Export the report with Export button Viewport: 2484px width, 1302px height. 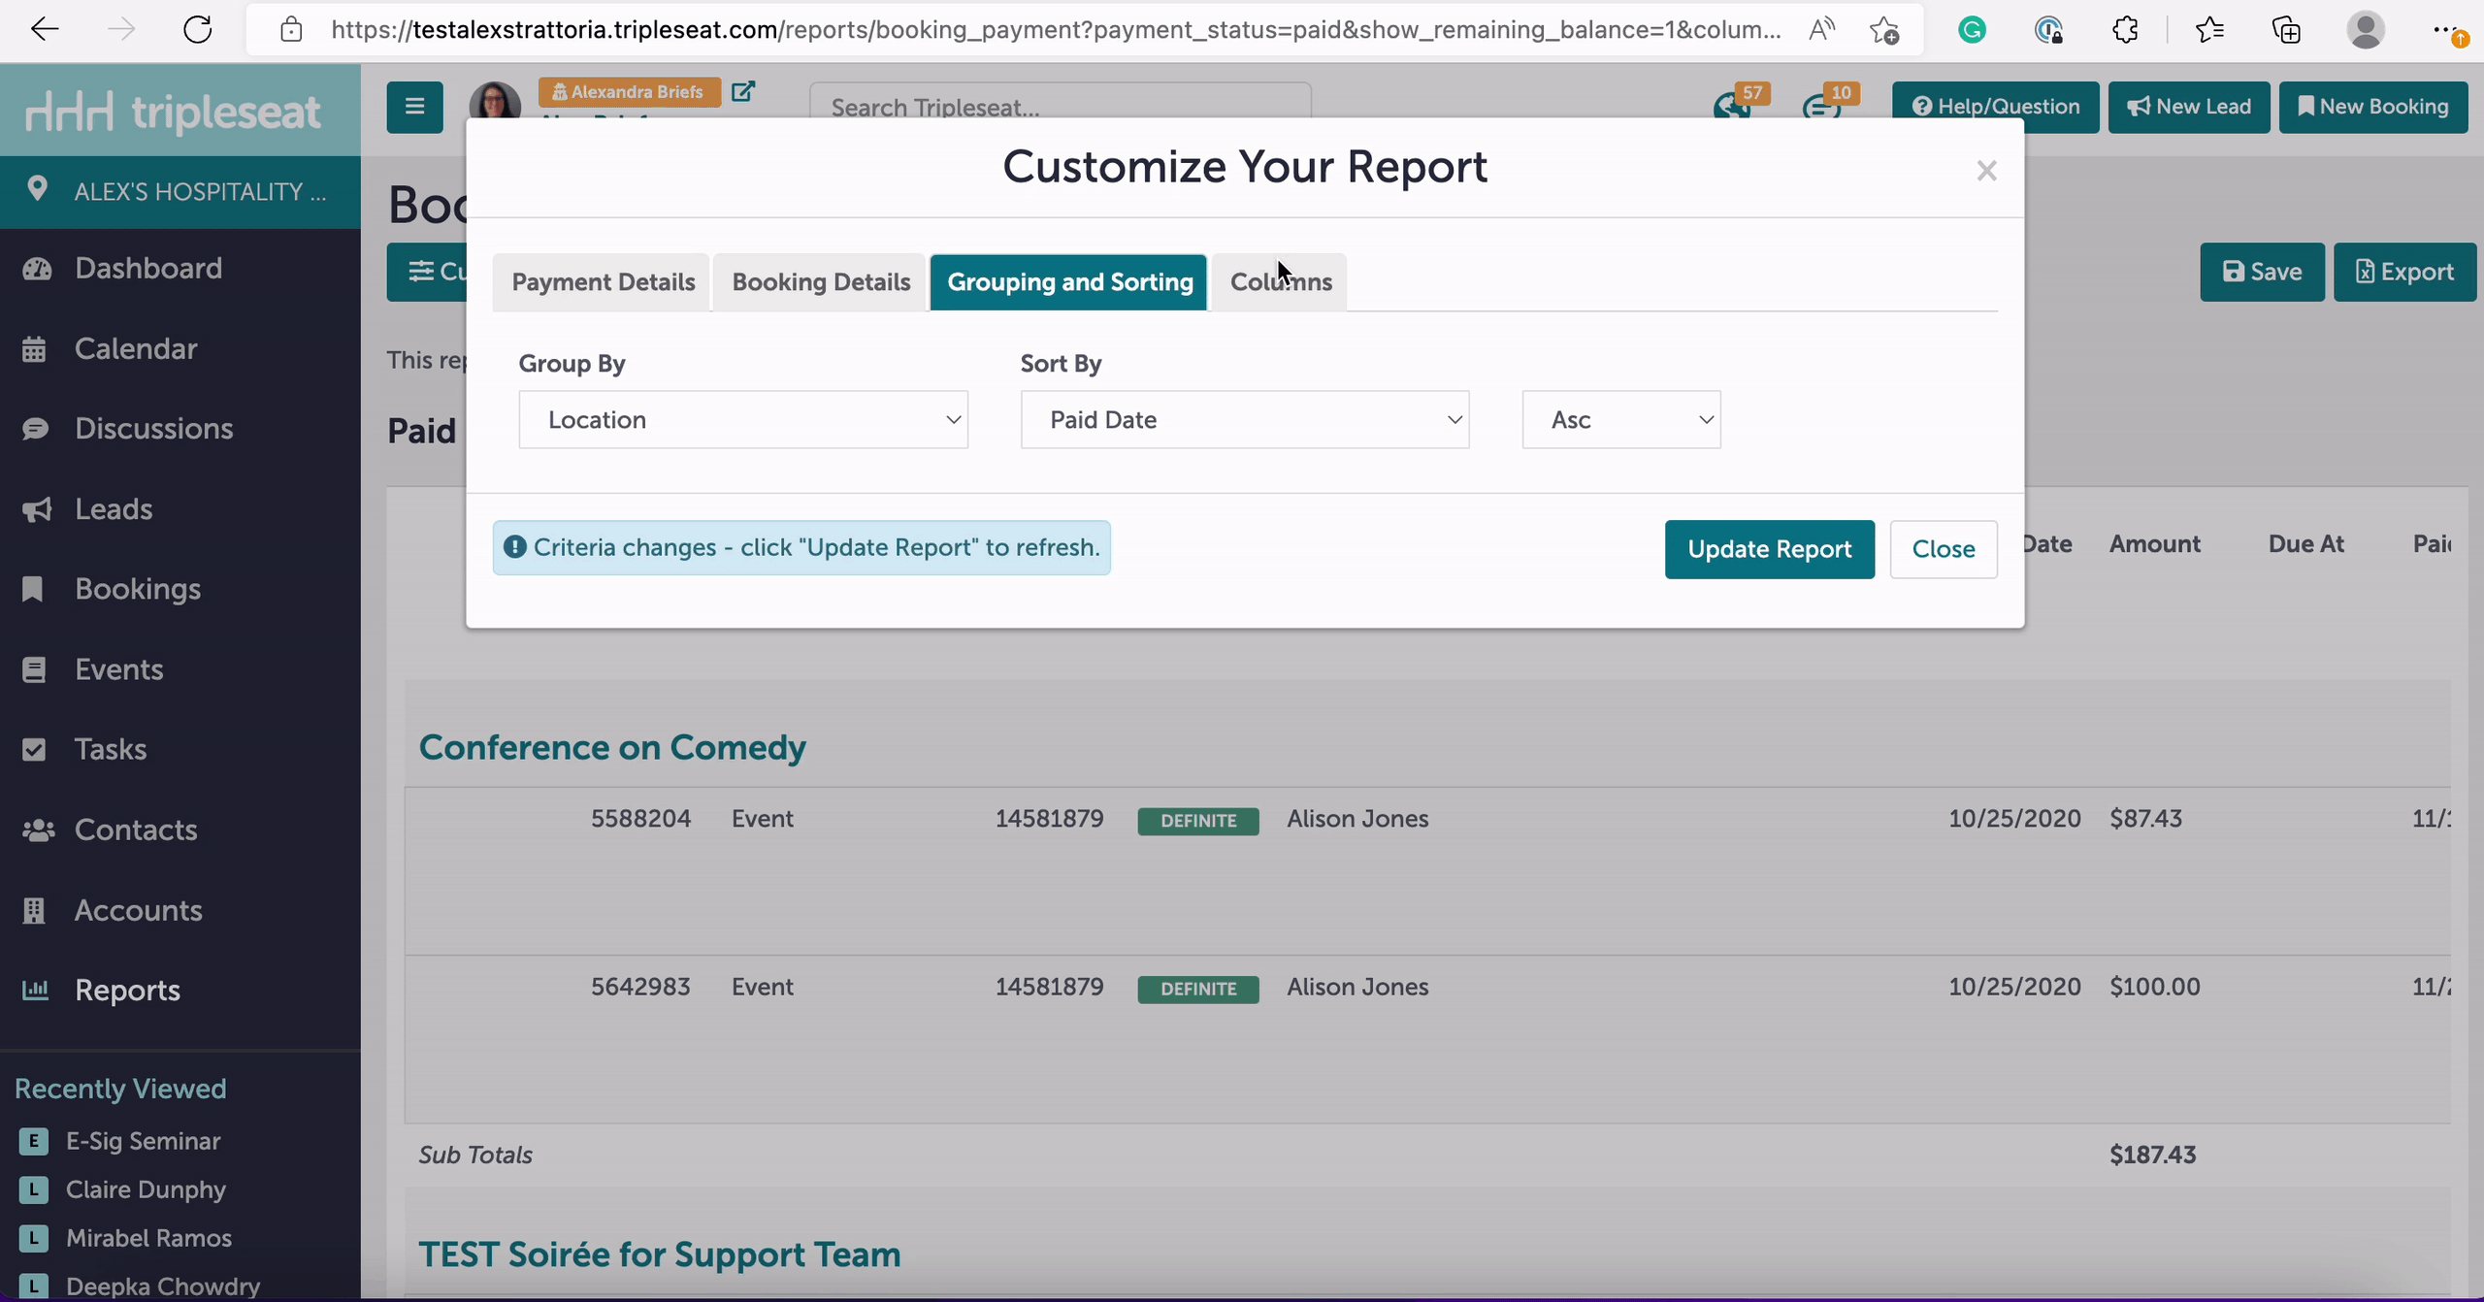[x=2404, y=272]
